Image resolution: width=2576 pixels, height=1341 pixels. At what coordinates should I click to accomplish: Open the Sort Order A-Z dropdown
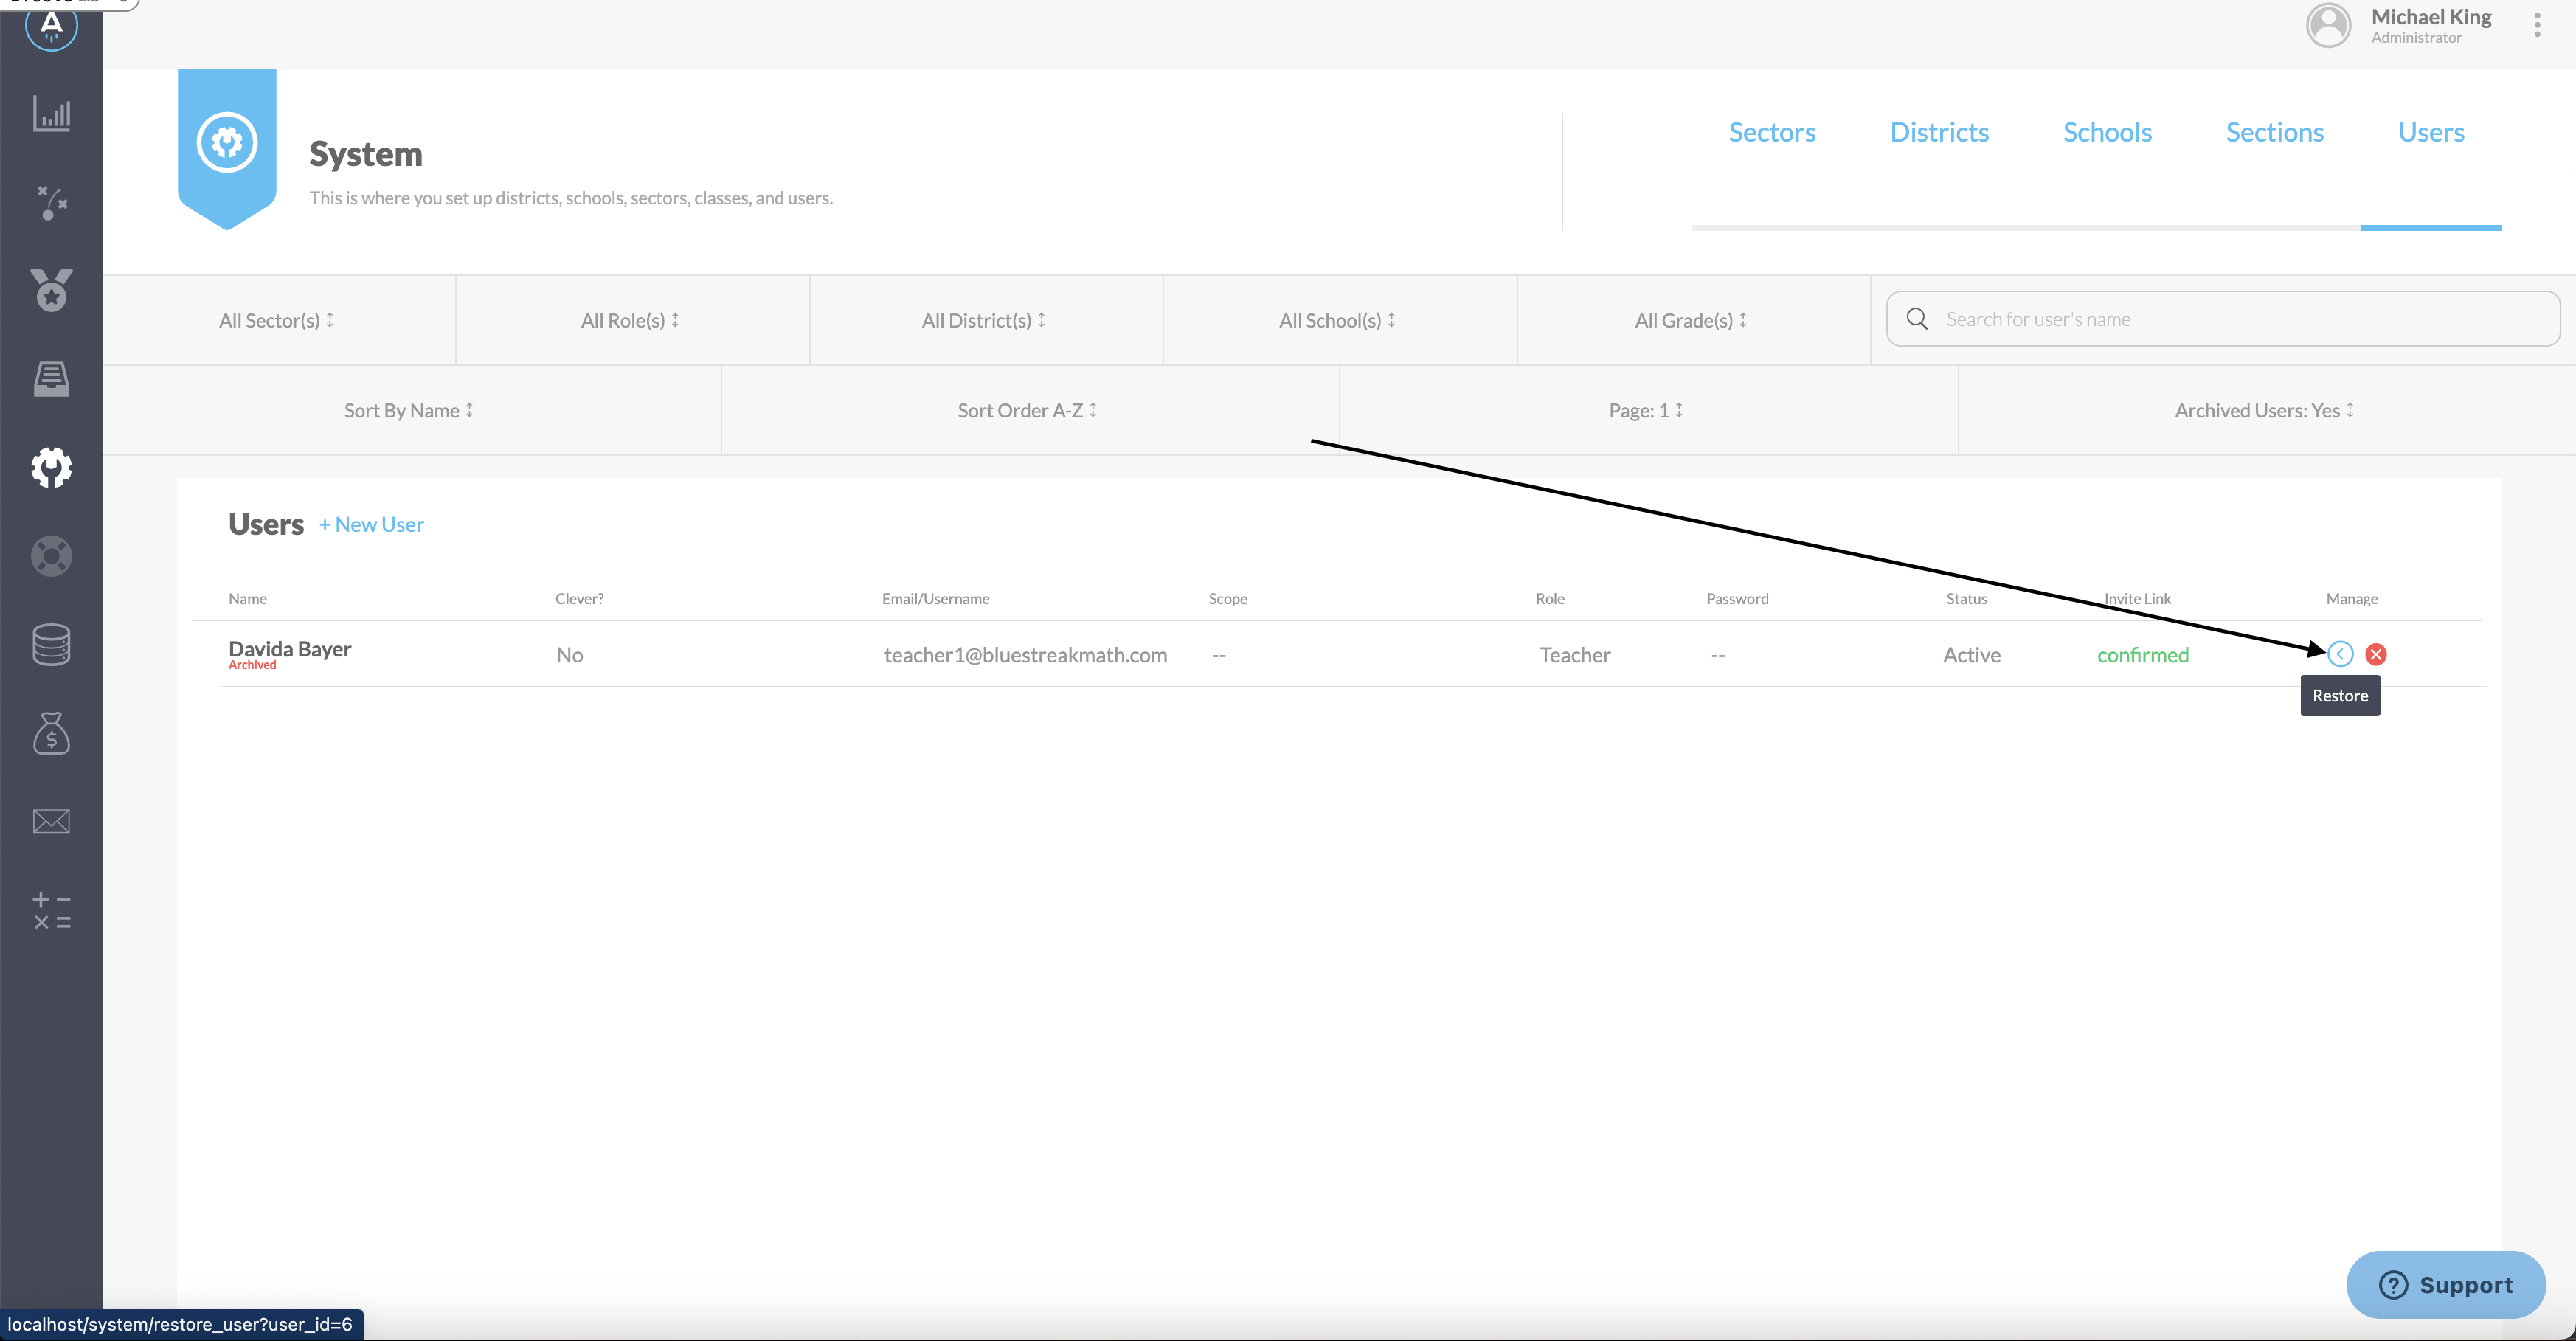1028,410
